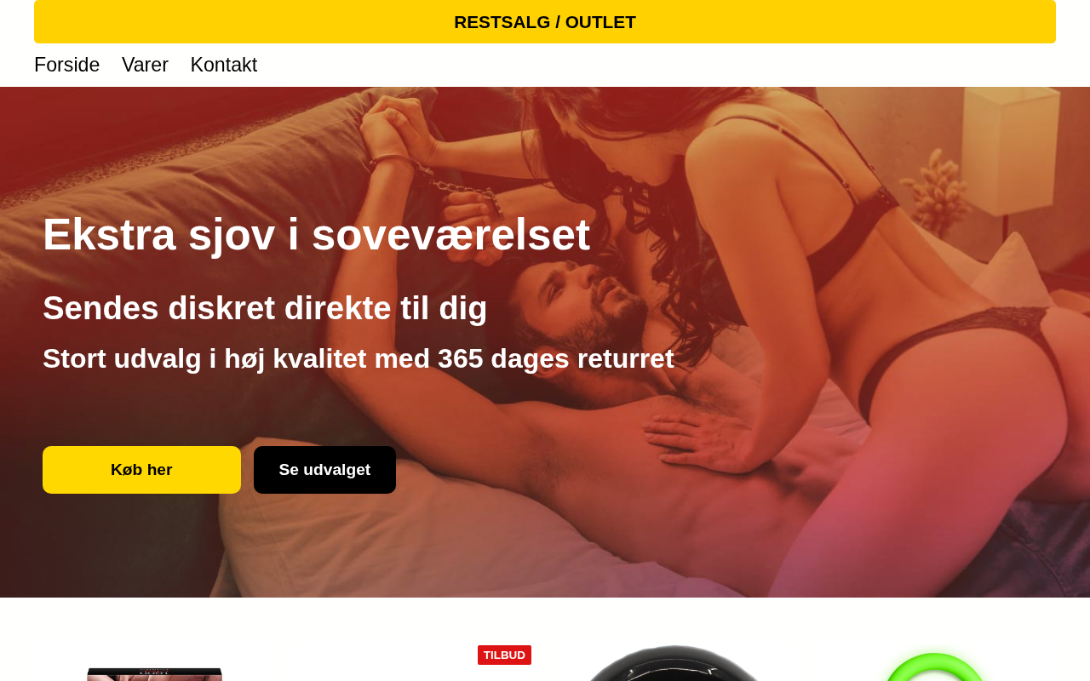Go to the Forside page

pos(67,65)
